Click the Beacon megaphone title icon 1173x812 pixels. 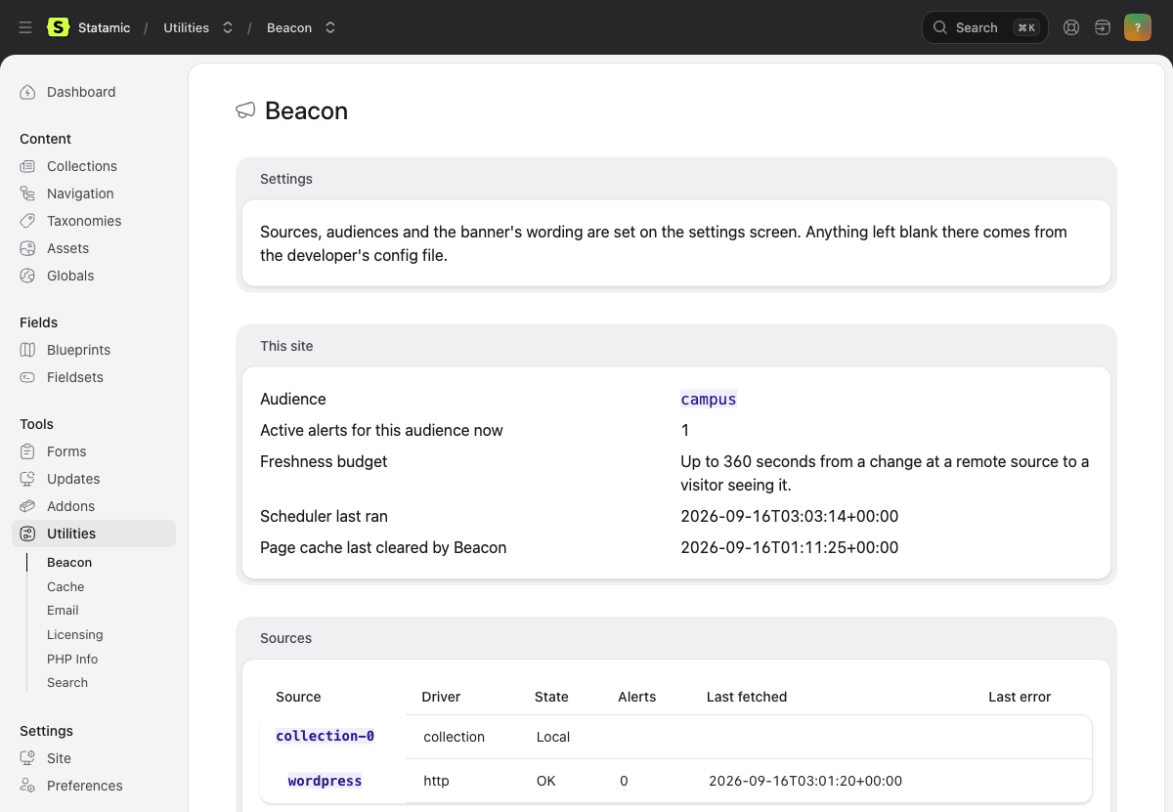pyautogui.click(x=245, y=110)
